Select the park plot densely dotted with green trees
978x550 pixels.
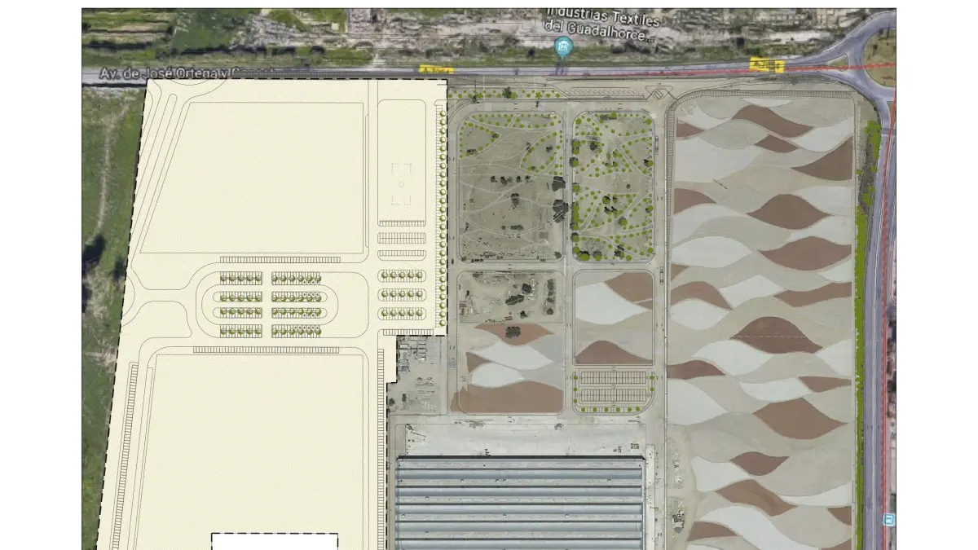(613, 185)
